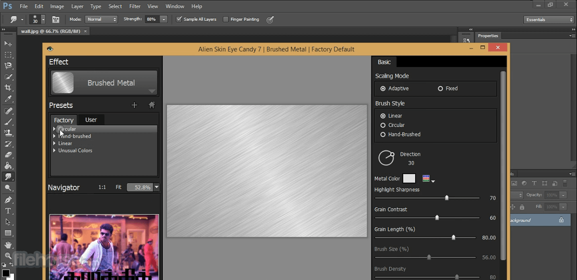Set Navigator zoom to 1:1
Image resolution: width=577 pixels, height=280 pixels.
tap(102, 187)
